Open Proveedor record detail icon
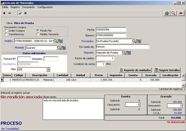The height and width of the screenshot is (131, 186). pos(139,41)
